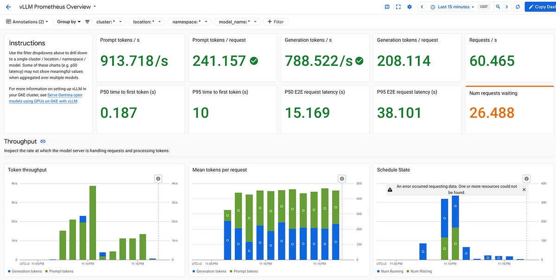Viewport: 556px width, 280px height.
Task: Dismiss the Schedule State error message
Action: [x=524, y=190]
